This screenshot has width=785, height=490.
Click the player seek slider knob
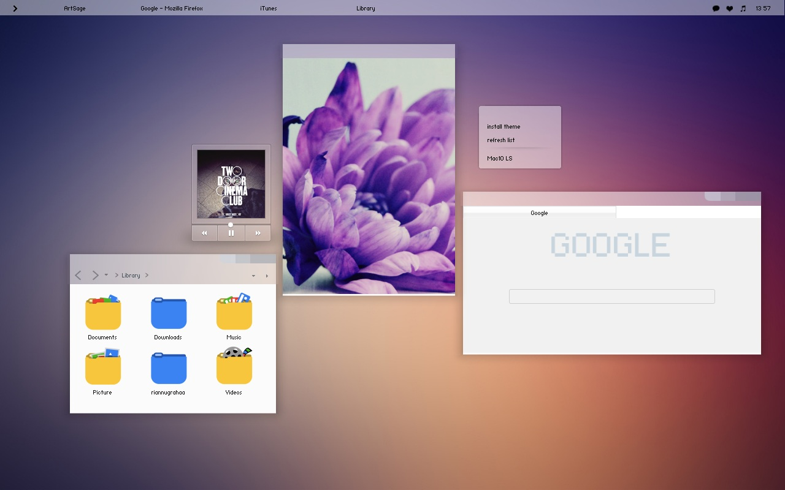pyautogui.click(x=231, y=225)
